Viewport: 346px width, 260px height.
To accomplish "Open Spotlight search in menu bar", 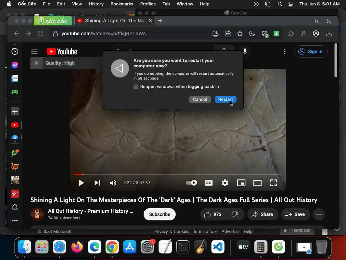I will pos(279,4).
